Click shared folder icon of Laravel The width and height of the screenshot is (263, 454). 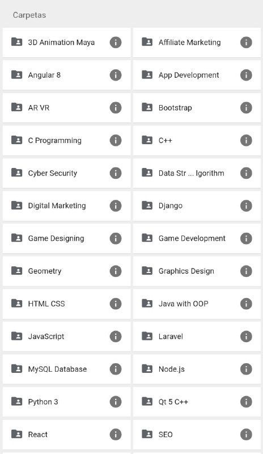(x=147, y=336)
